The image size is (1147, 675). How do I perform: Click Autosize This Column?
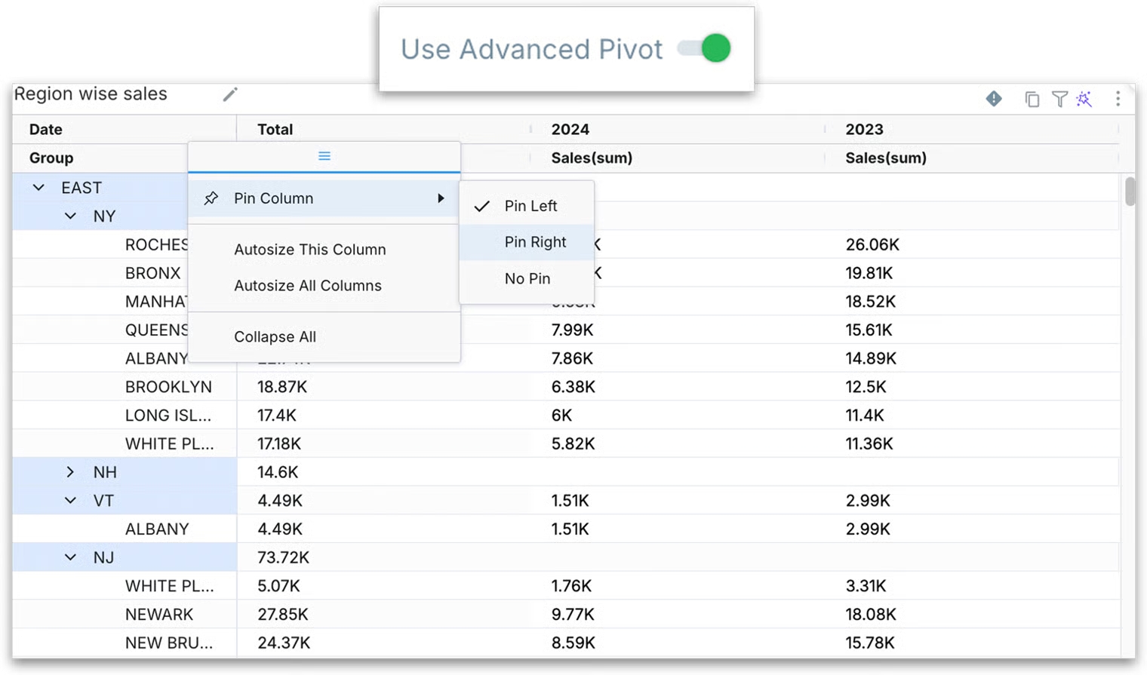pos(309,250)
